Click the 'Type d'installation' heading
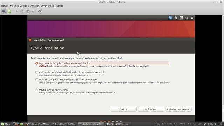 point(47,48)
